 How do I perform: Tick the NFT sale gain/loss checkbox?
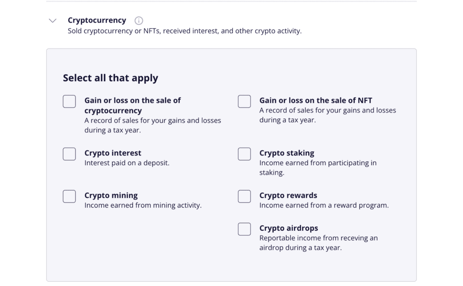pos(245,102)
